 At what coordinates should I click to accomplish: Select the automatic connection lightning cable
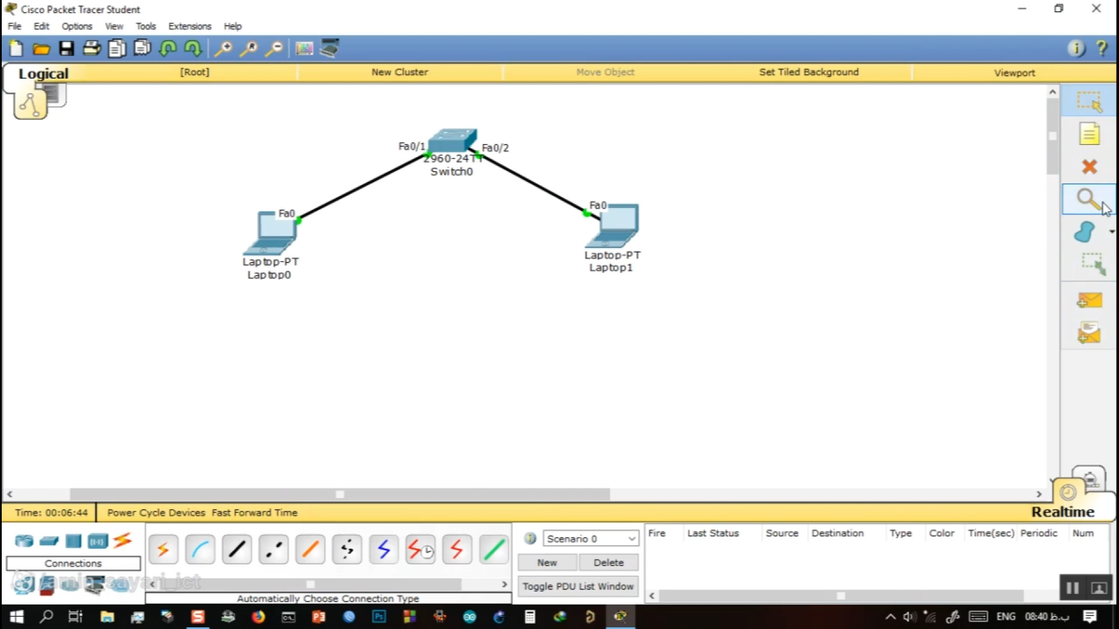pos(163,549)
